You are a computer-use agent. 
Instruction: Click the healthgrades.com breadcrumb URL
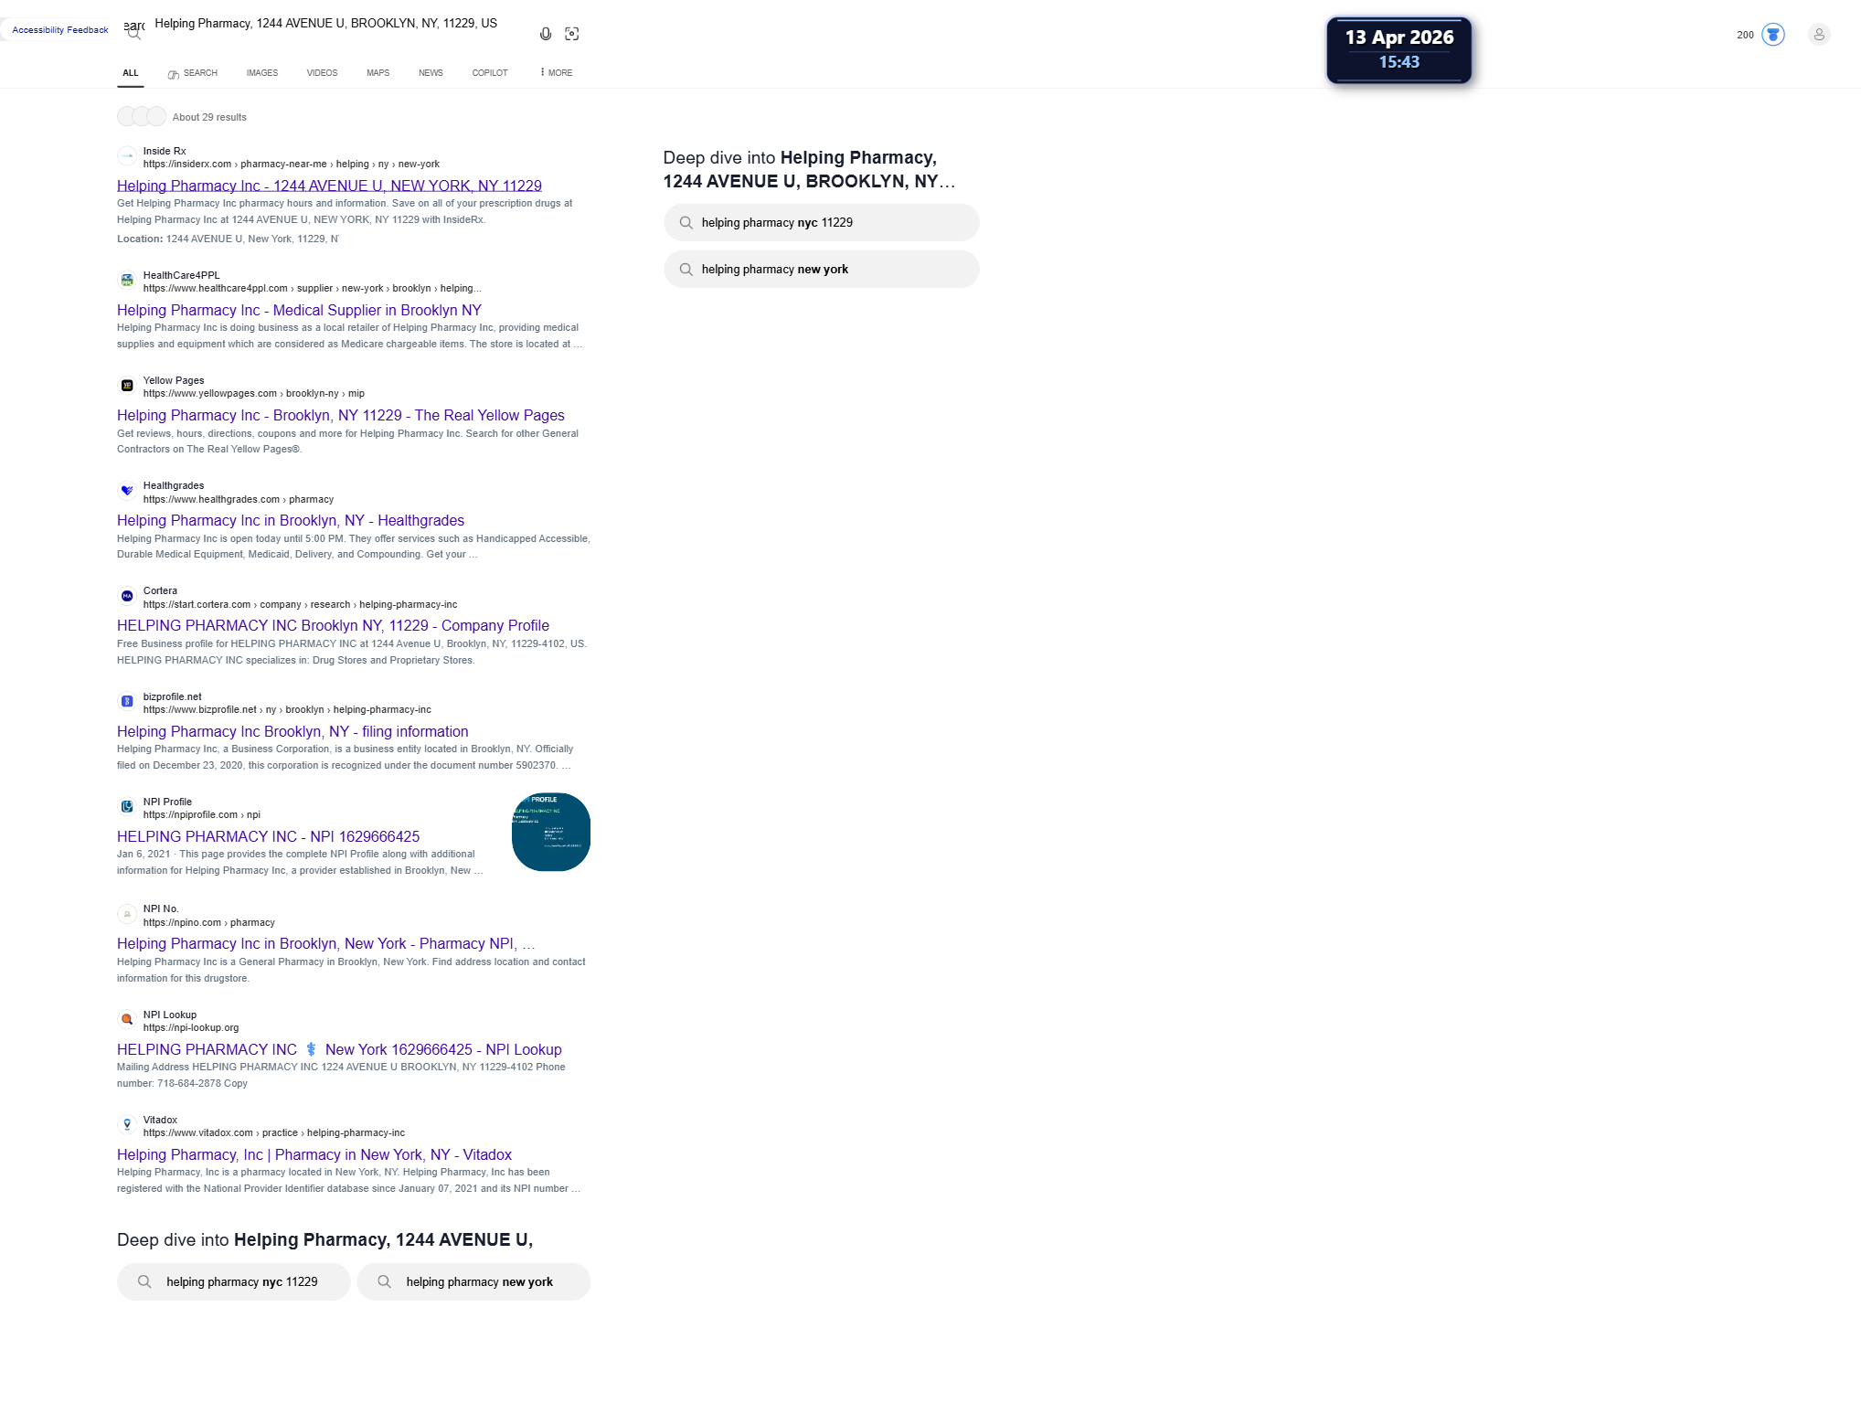(239, 500)
